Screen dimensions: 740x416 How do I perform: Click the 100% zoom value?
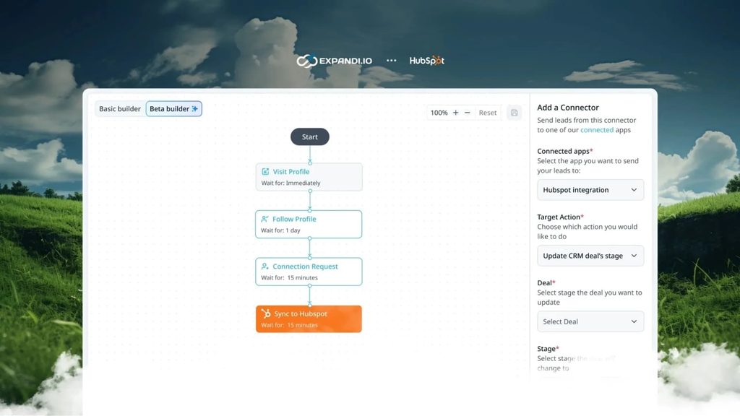pyautogui.click(x=439, y=112)
